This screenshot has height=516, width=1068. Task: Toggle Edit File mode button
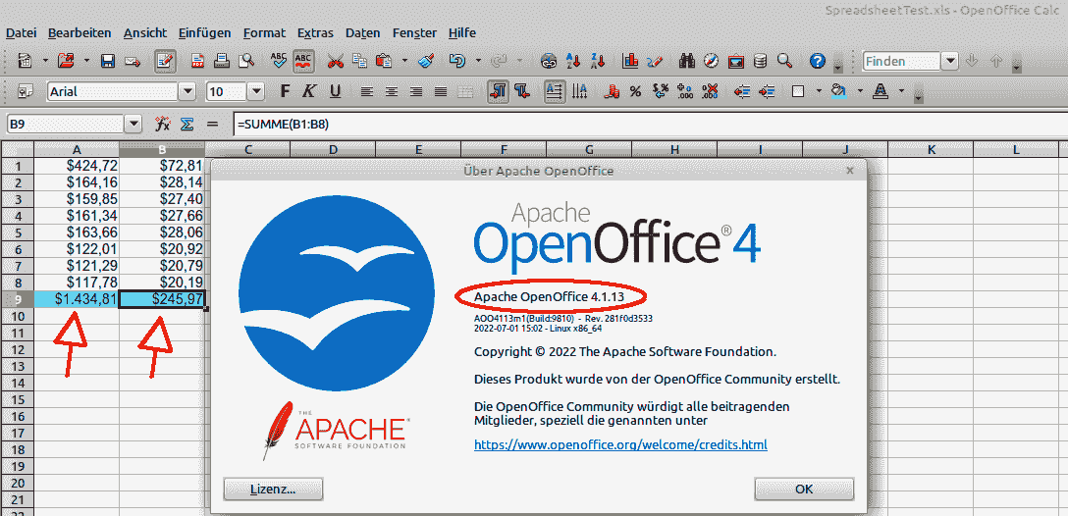click(x=165, y=61)
